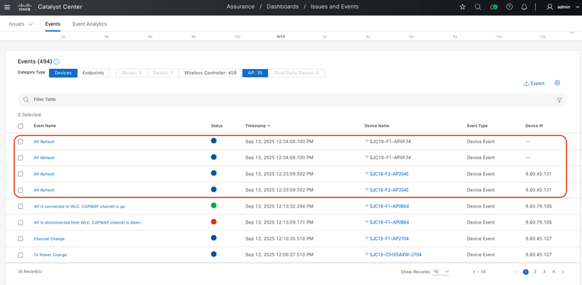
Task: Click the Export button
Action: [534, 84]
